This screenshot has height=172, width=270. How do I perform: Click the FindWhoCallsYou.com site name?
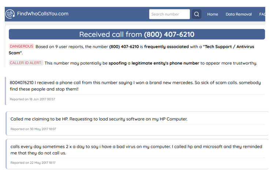coord(42,14)
